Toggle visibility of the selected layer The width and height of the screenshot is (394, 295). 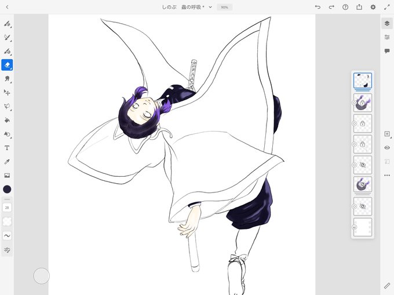(x=387, y=147)
